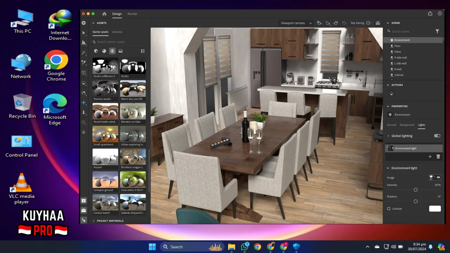
Task: Switch to the Ground properties tab
Action: (392, 125)
